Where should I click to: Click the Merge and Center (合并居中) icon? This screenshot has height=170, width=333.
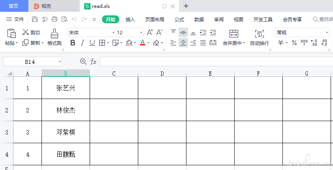point(233,34)
